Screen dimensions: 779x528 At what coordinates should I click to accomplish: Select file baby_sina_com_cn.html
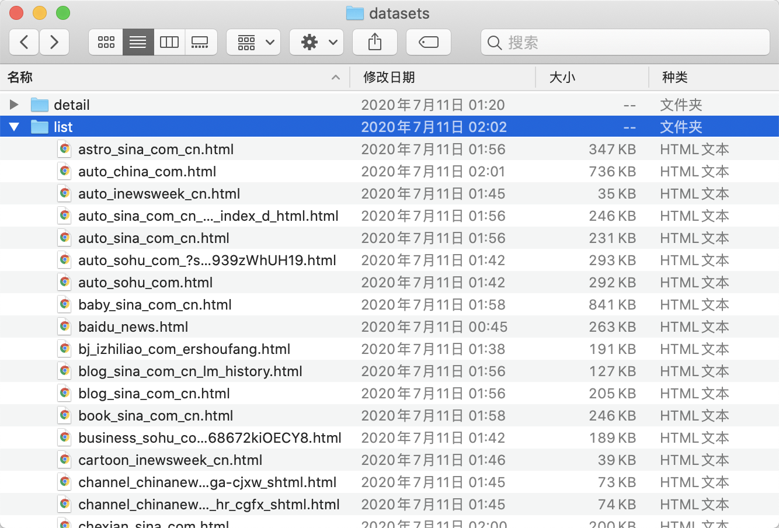click(155, 305)
